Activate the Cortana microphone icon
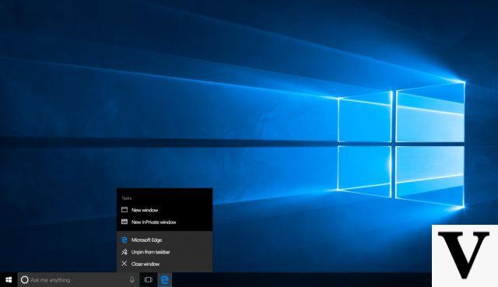This screenshot has height=287, width=498. [132, 280]
